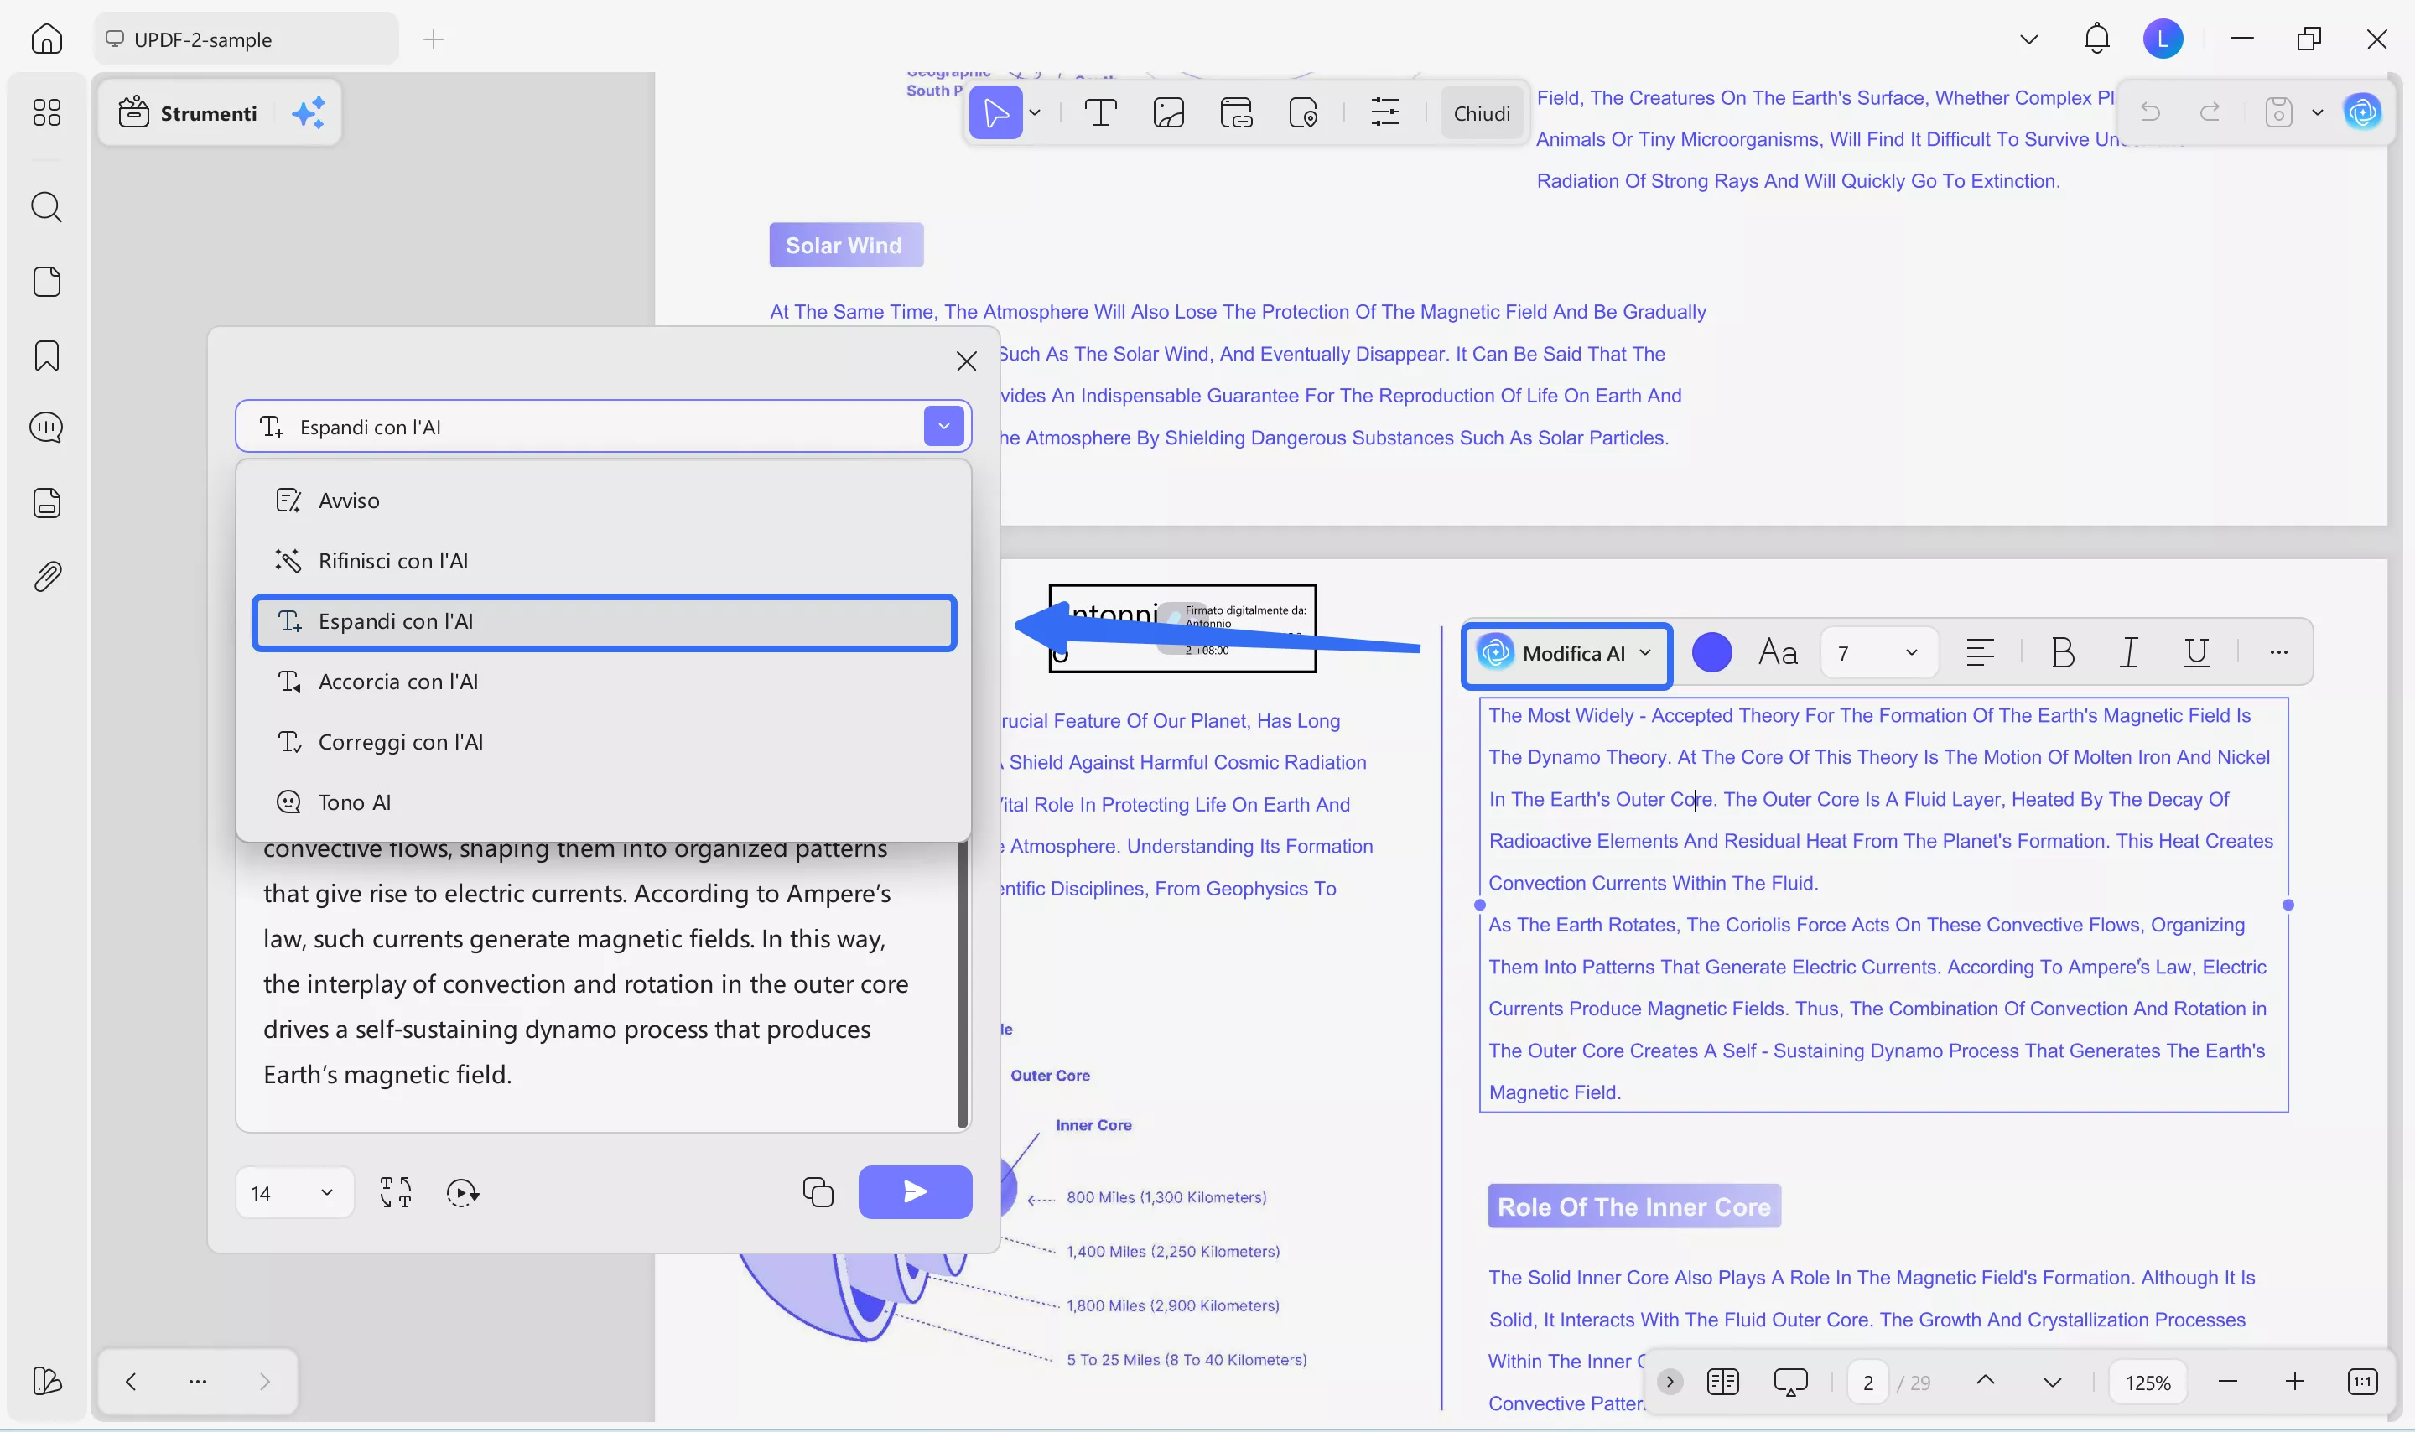
Task: Click the page number input field
Action: pyautogui.click(x=1868, y=1382)
